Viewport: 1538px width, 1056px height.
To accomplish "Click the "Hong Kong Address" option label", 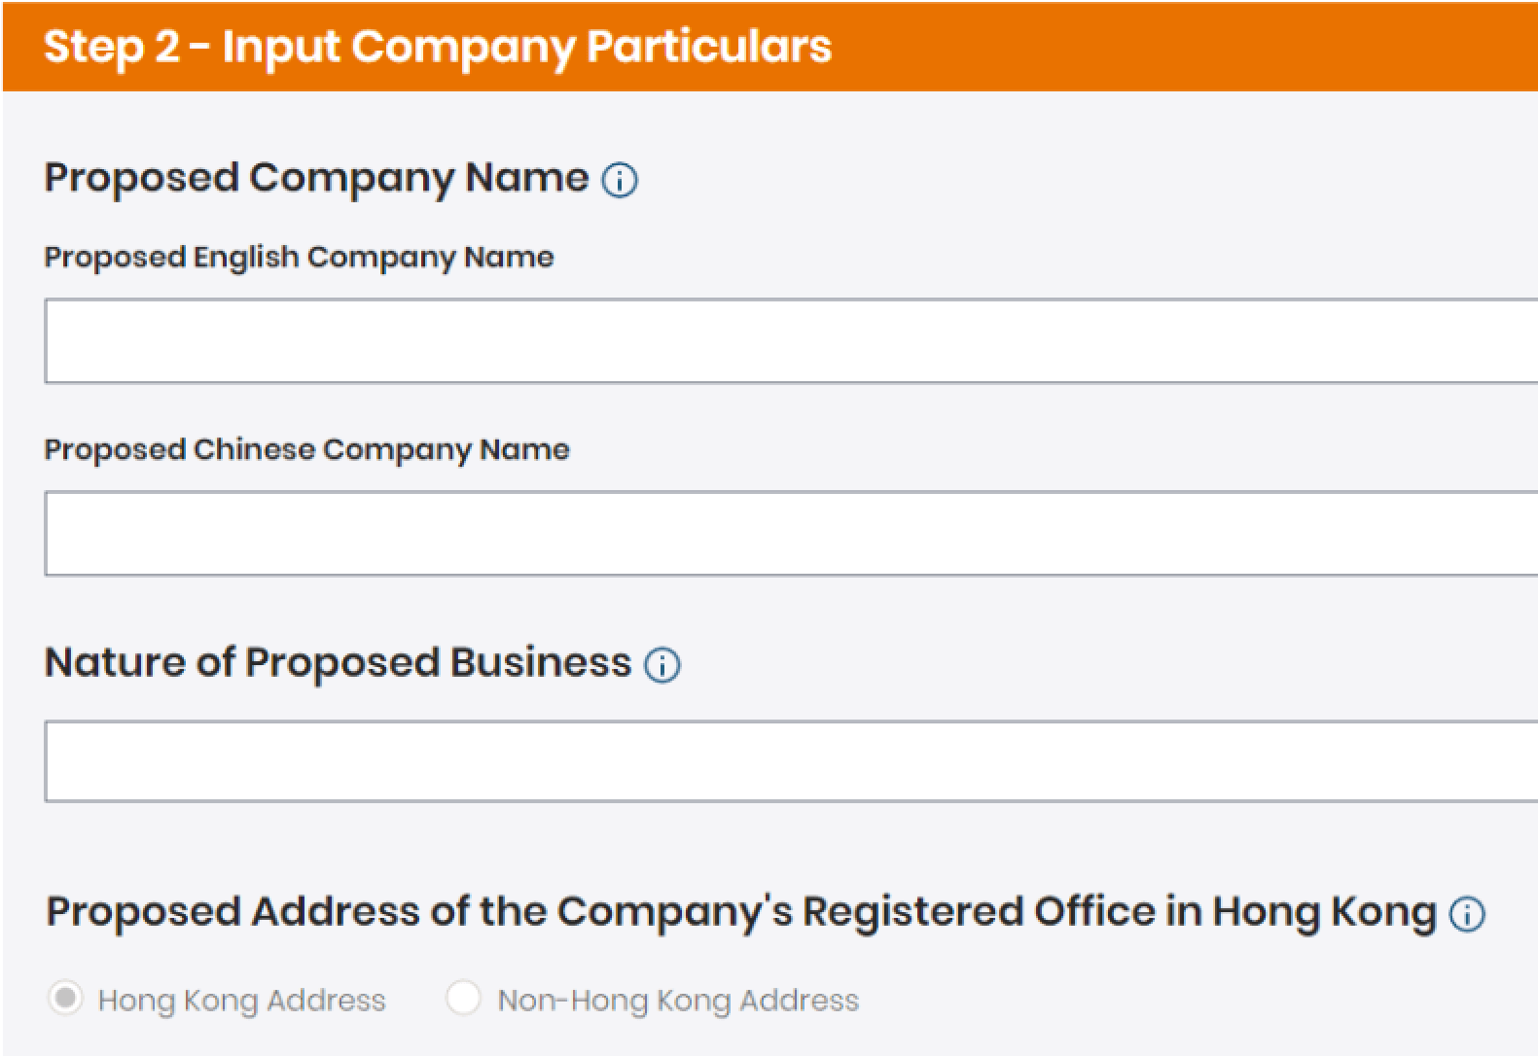I will (242, 1001).
